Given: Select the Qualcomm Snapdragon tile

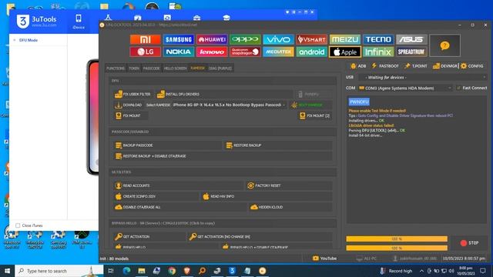Looking at the screenshot, I should (245, 52).
